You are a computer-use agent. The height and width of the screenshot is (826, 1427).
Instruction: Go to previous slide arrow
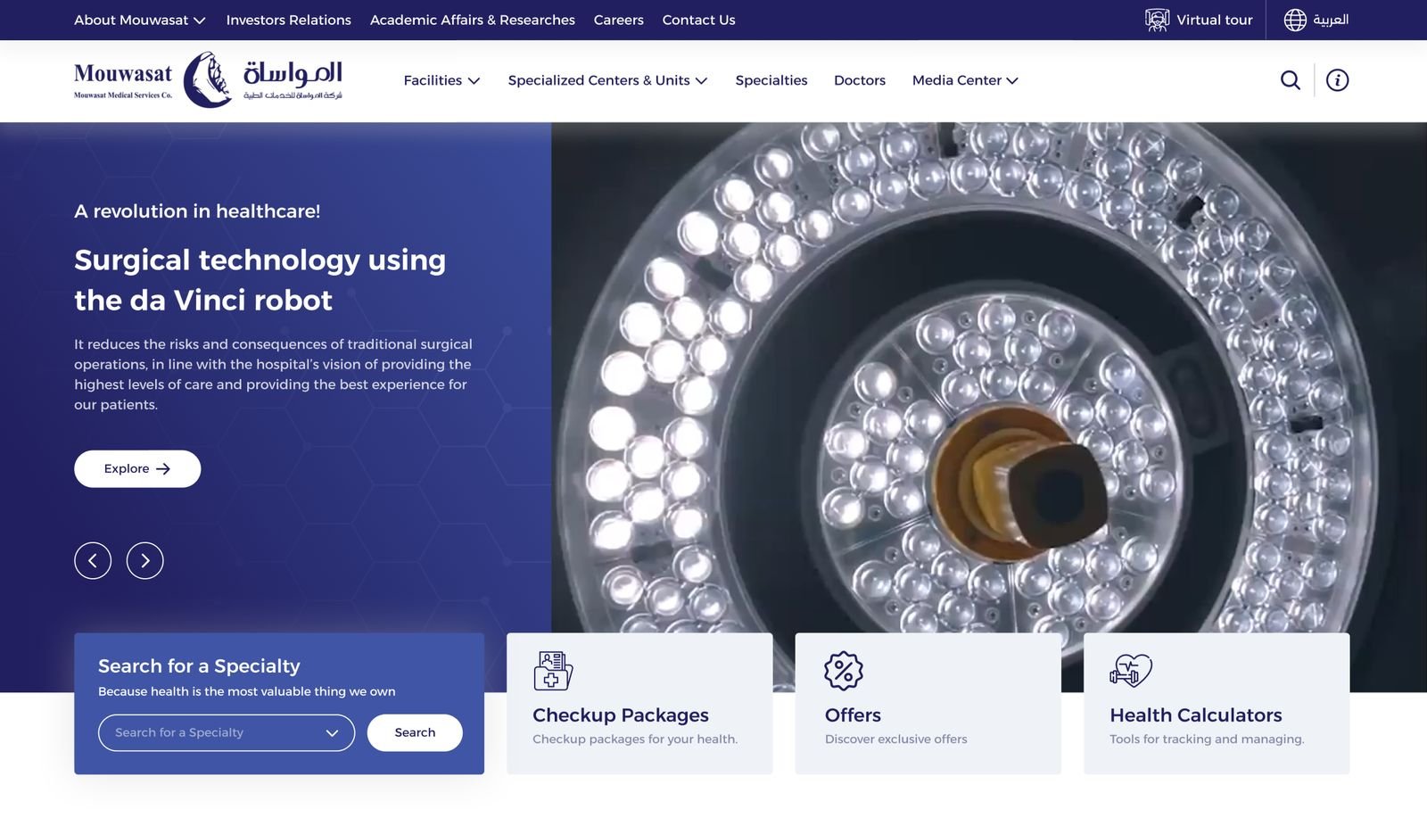[x=93, y=561]
